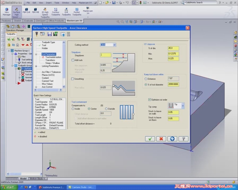Viewport: 238px width, 190px height.
Task: Click the red down arrow in Operations Manager
Action: pos(23,45)
